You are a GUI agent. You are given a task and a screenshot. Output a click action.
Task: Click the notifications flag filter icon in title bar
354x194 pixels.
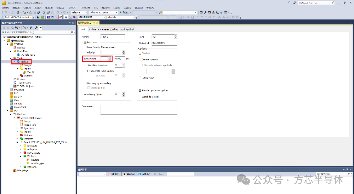pyautogui.click(x=289, y=2)
